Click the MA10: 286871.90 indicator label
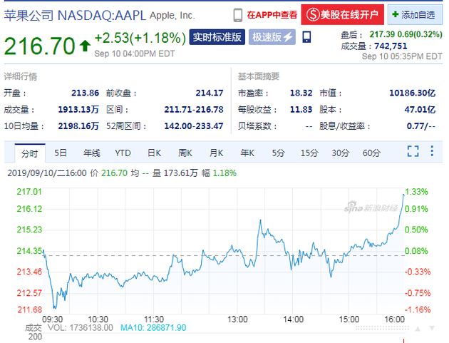Viewport: 449px width, 343px height. click(153, 327)
